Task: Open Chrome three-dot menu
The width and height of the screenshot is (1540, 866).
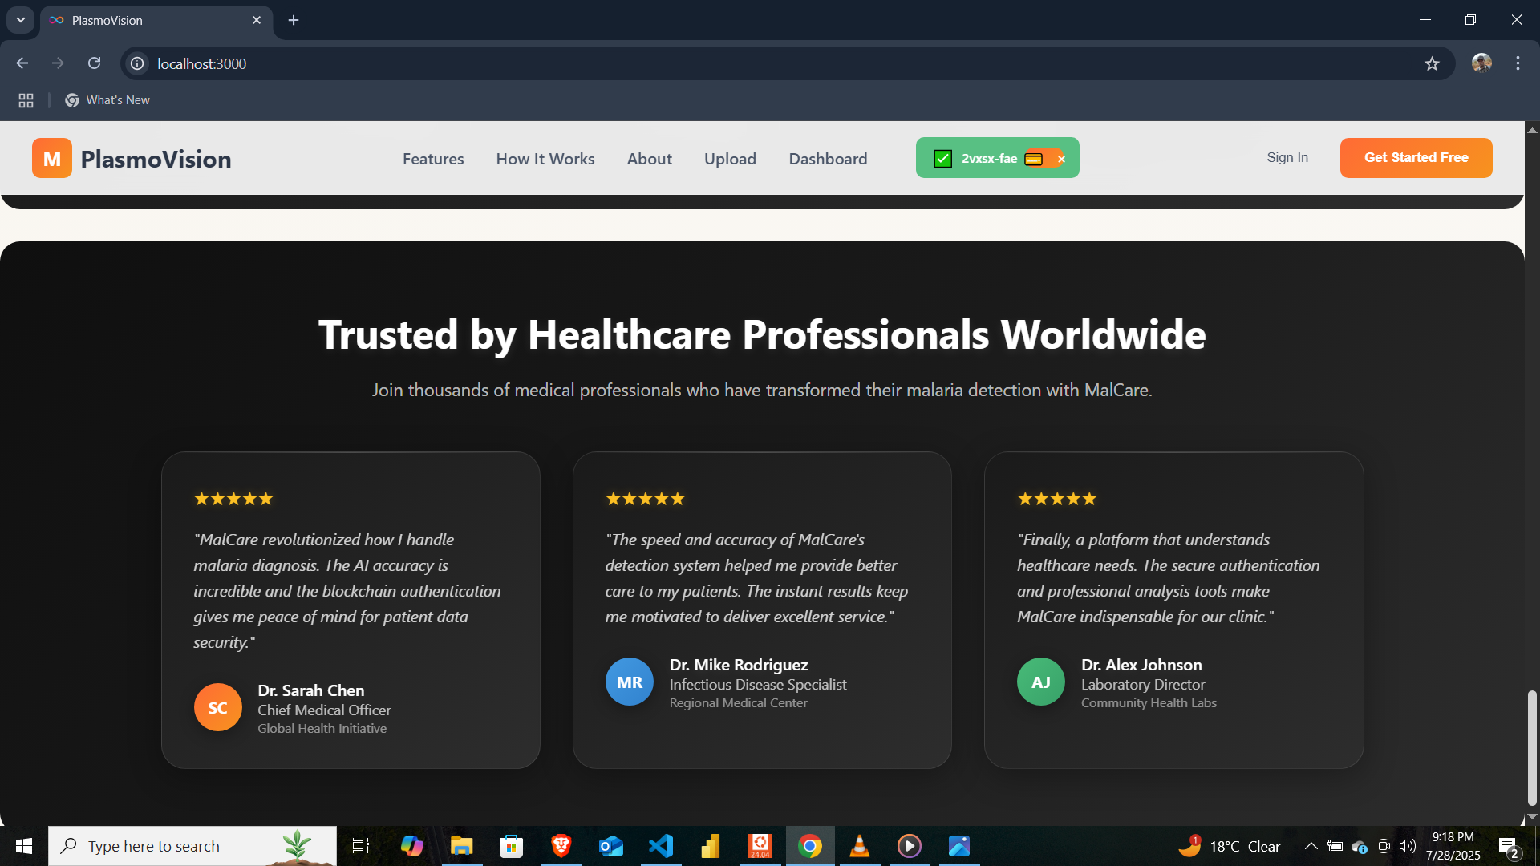Action: 1518,63
